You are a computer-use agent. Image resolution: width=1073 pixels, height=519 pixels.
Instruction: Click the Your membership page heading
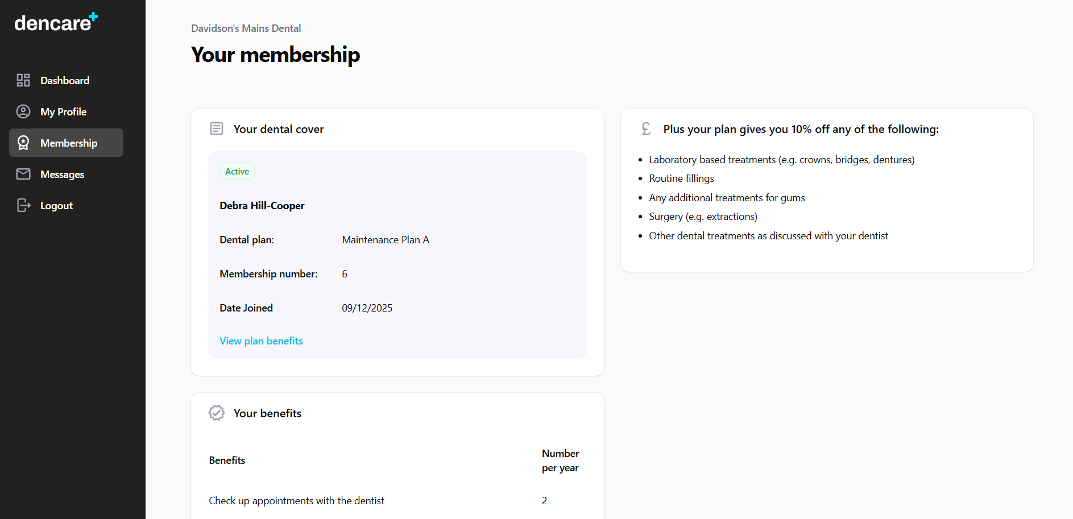click(x=275, y=55)
